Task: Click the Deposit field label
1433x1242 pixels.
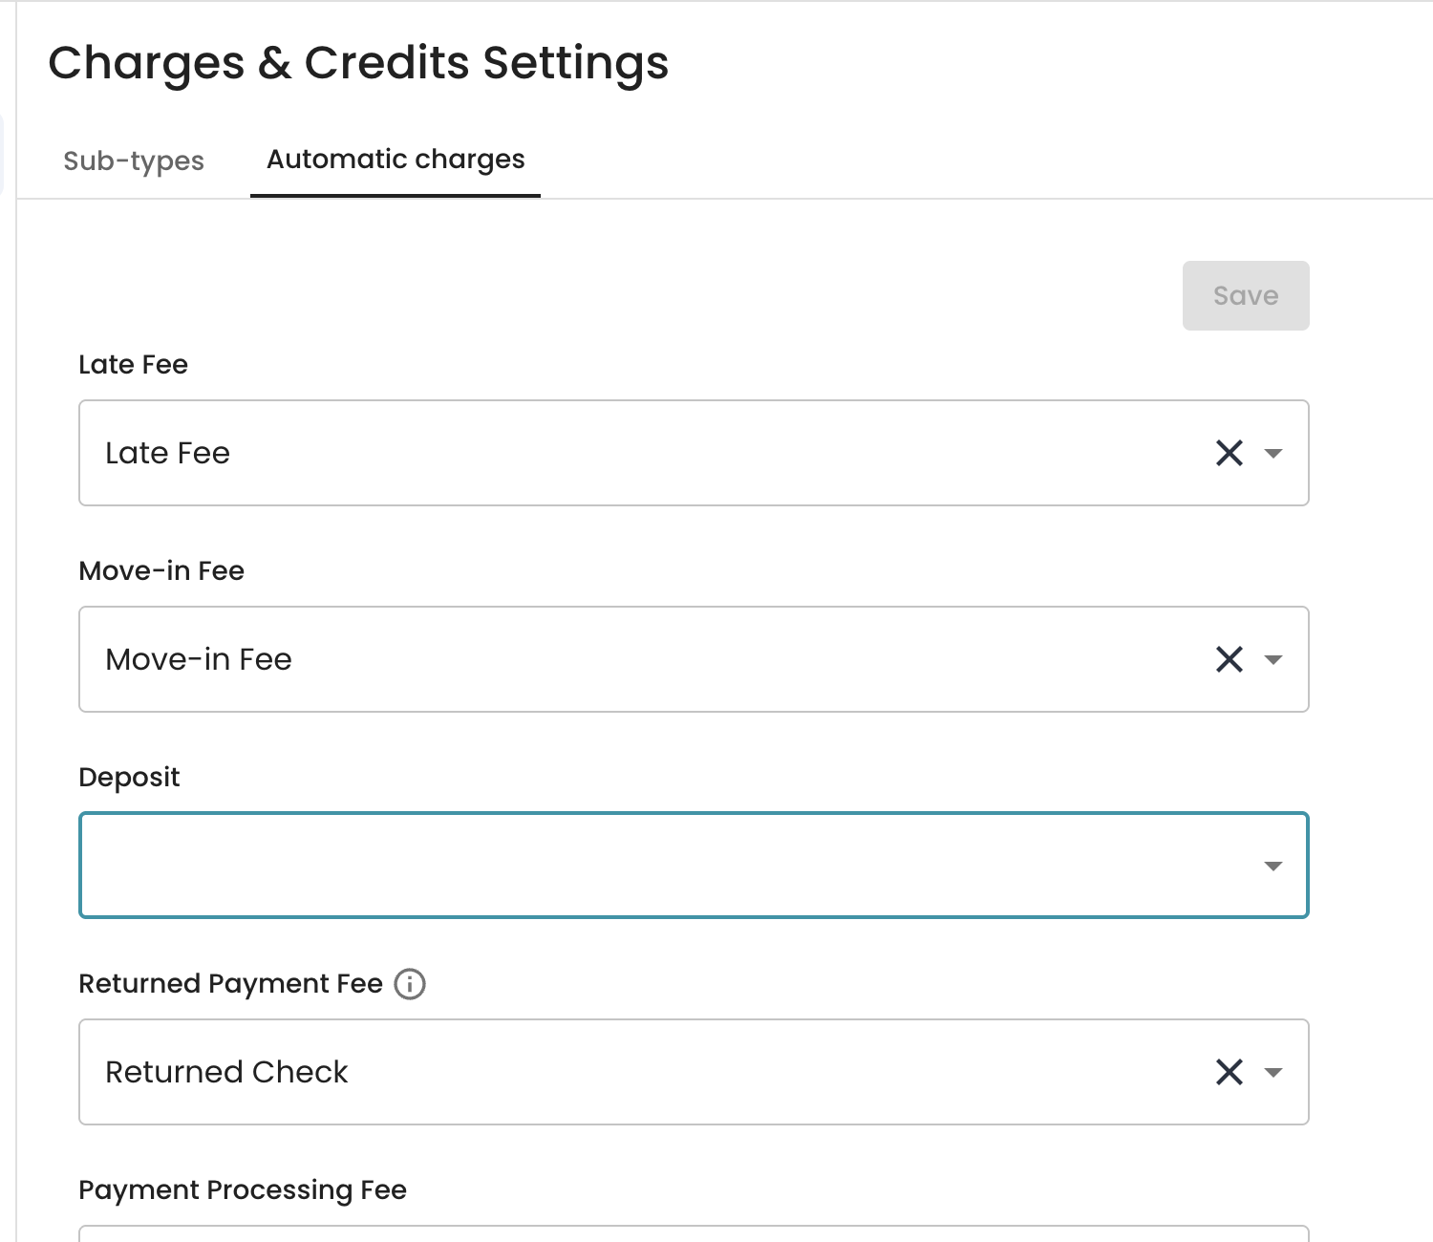Action: click(129, 778)
